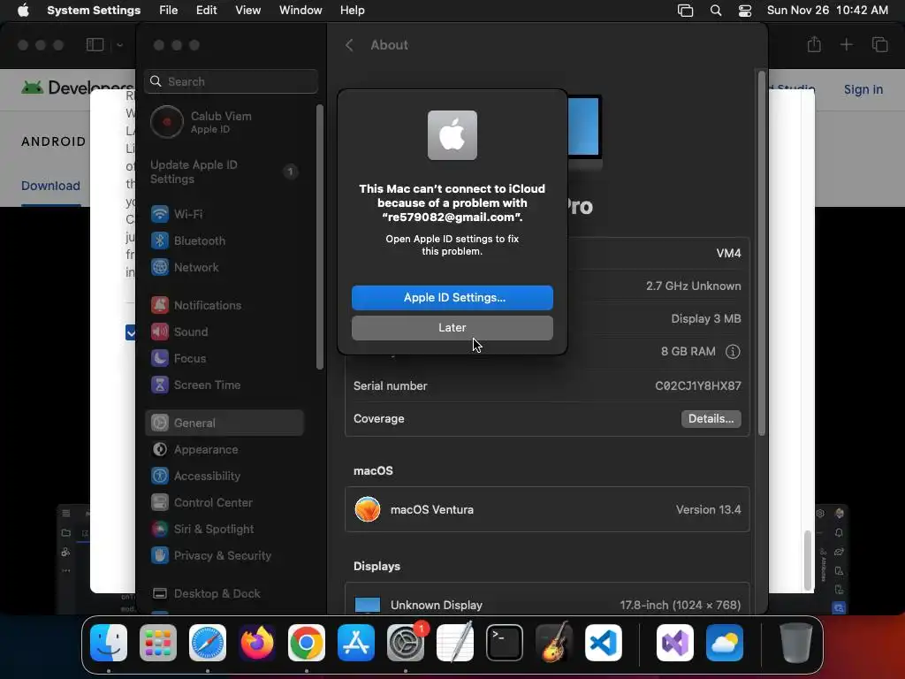Select the serial number C02CJ1Y8HX87

[x=698, y=385]
